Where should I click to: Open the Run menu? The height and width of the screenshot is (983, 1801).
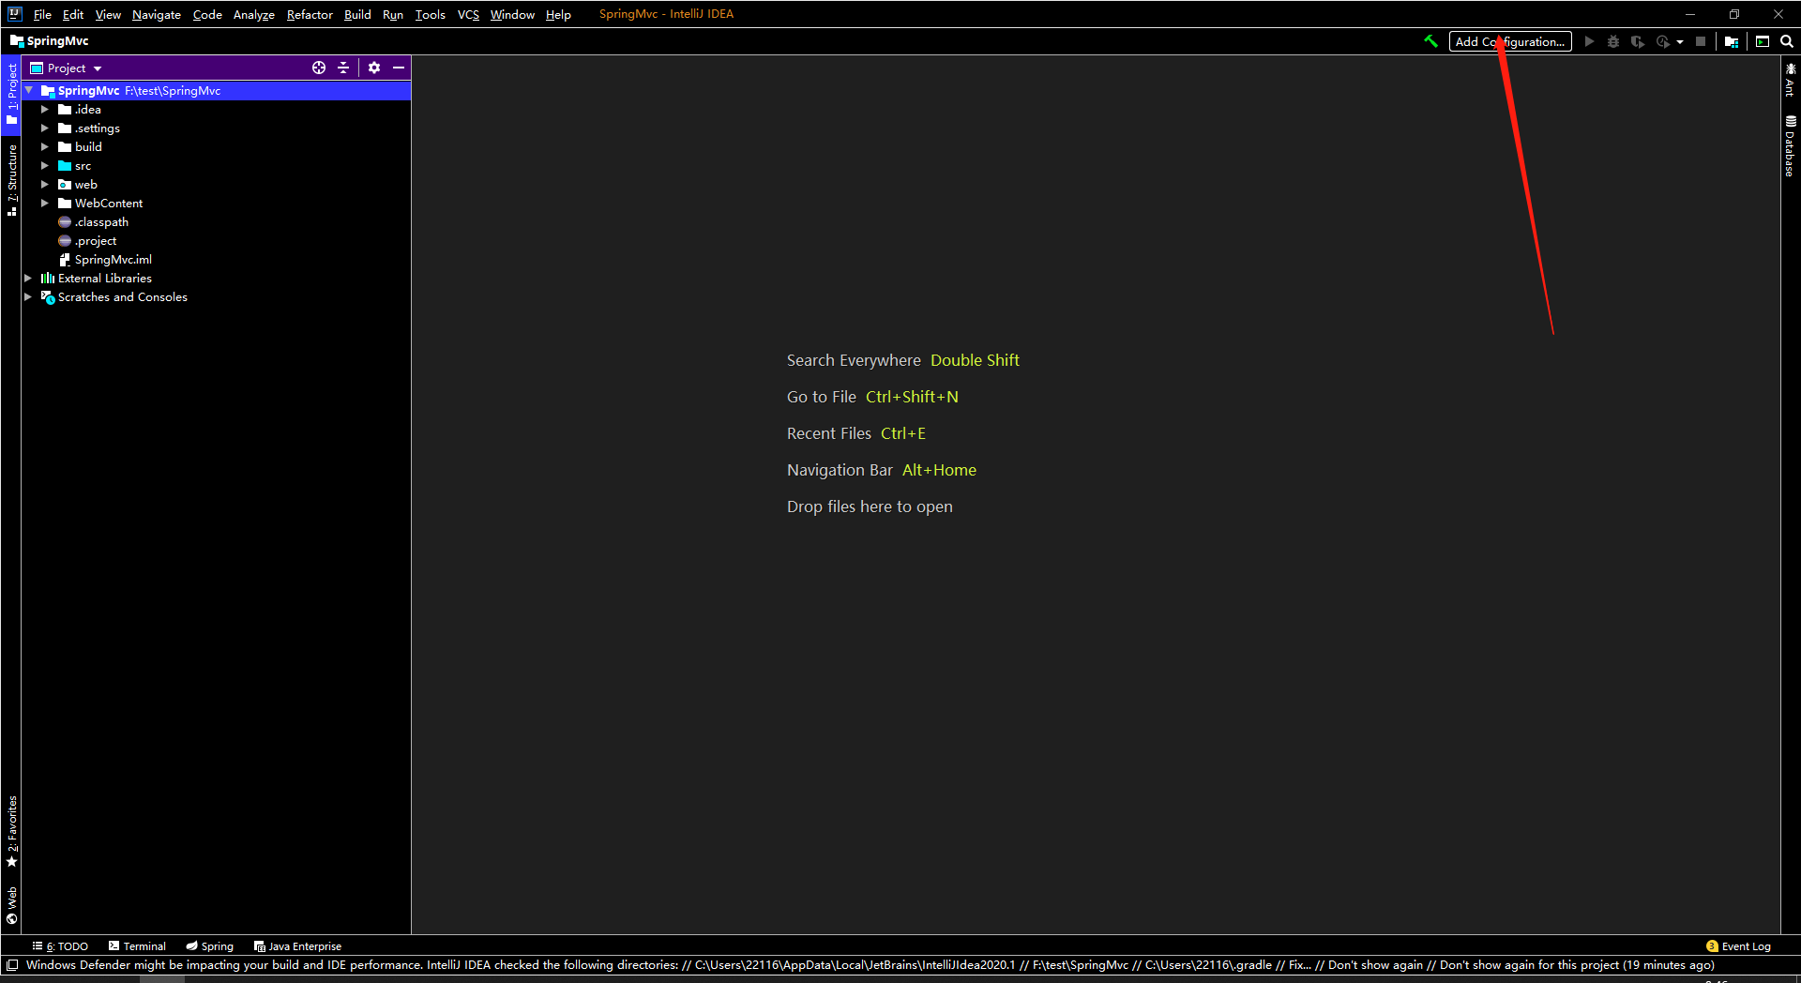pos(392,14)
